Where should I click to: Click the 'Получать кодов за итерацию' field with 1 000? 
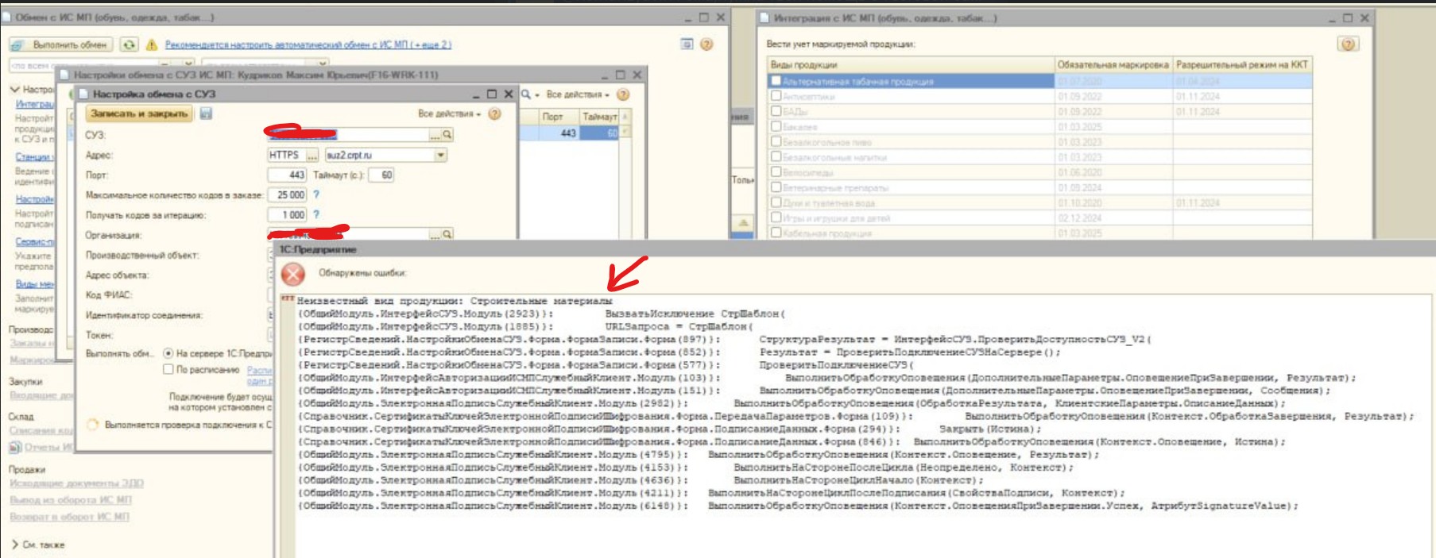(287, 214)
